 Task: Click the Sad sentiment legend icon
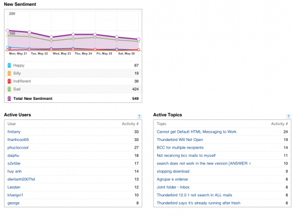click(x=9, y=89)
